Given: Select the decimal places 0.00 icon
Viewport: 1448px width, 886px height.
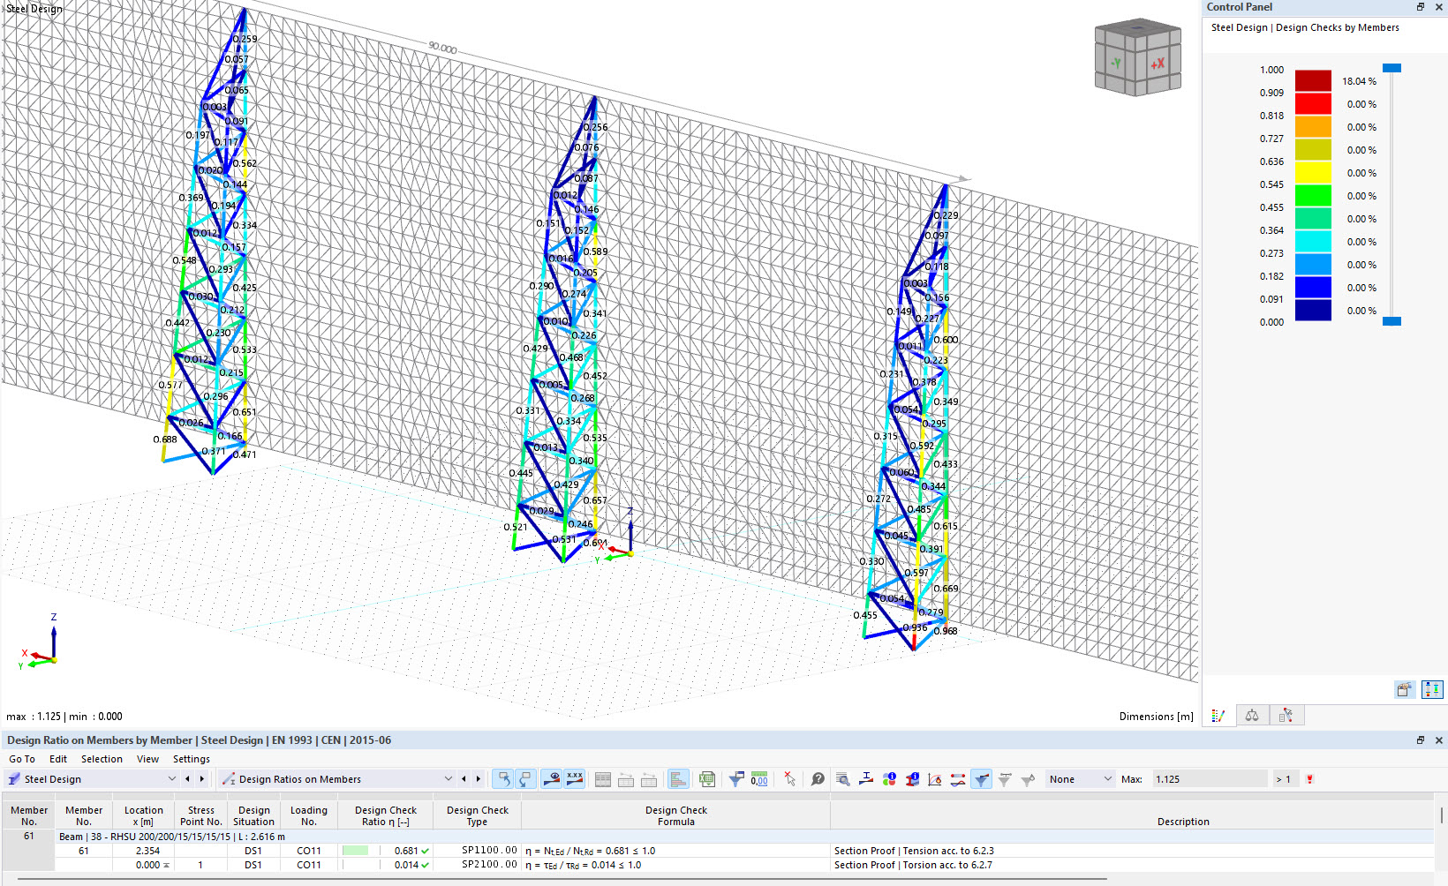Looking at the screenshot, I should (758, 778).
